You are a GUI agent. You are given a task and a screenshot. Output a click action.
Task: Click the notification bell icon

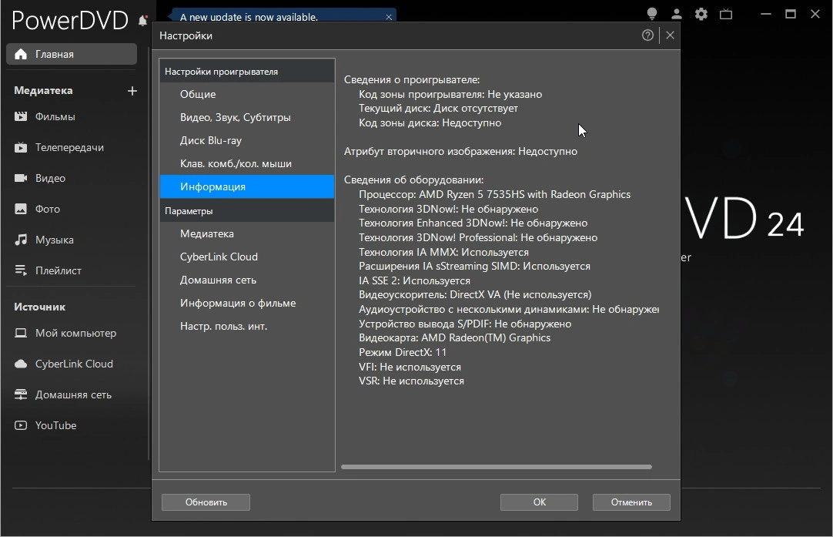pos(142,21)
